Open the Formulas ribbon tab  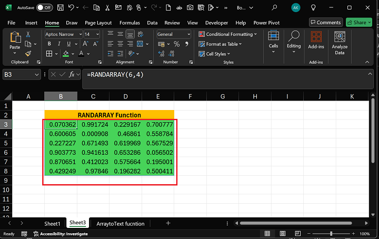(x=129, y=23)
